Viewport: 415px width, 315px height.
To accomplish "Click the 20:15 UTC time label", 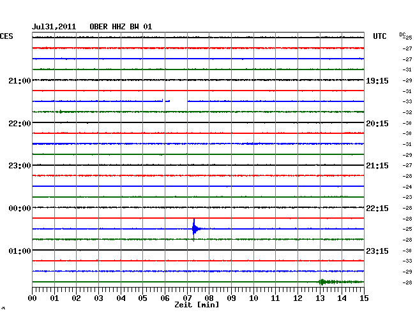I will point(377,124).
